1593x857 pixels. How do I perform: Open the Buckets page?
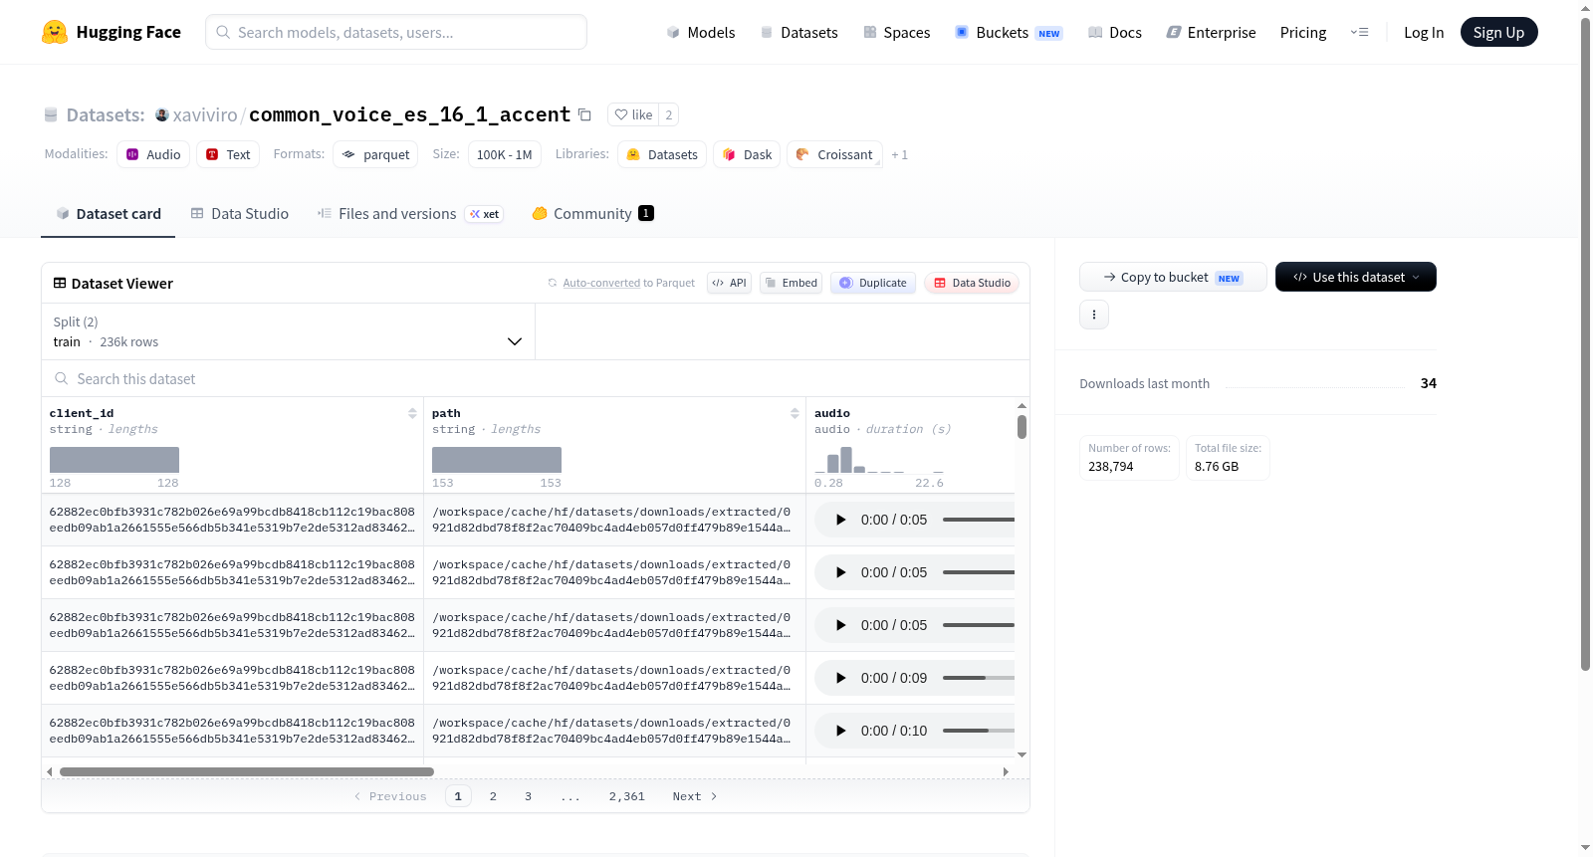1009,33
